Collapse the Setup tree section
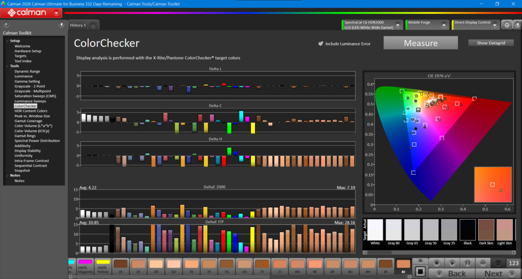The height and width of the screenshot is (279, 522). click(7, 41)
